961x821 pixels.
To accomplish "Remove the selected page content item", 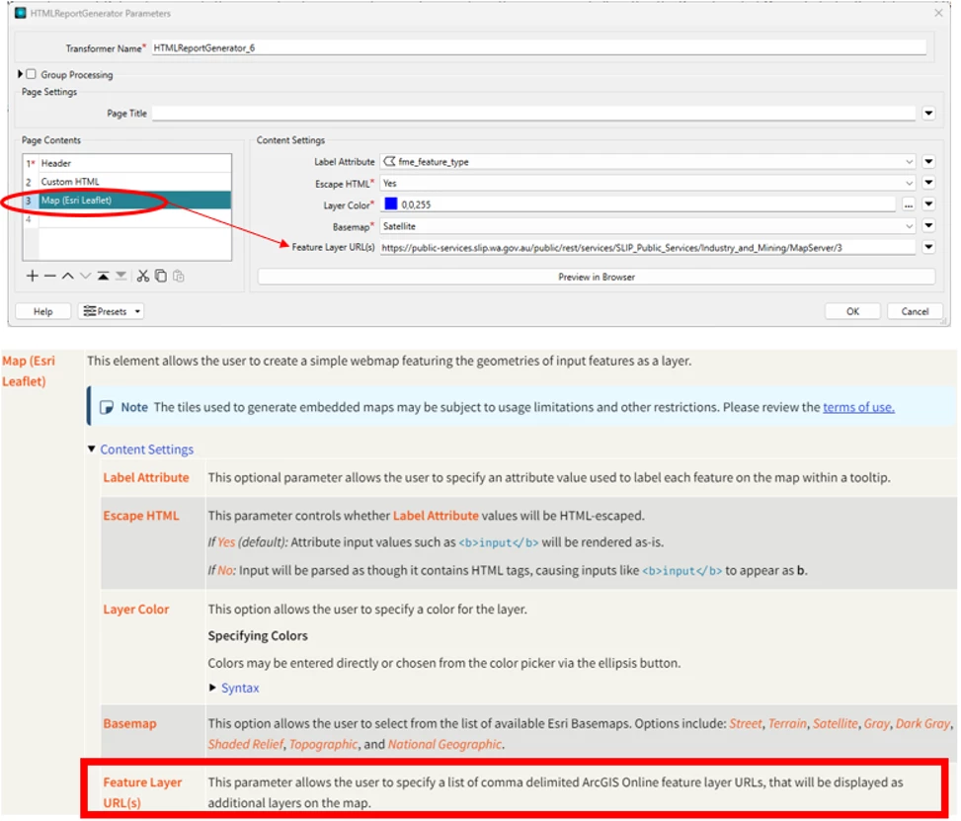I will [50, 277].
